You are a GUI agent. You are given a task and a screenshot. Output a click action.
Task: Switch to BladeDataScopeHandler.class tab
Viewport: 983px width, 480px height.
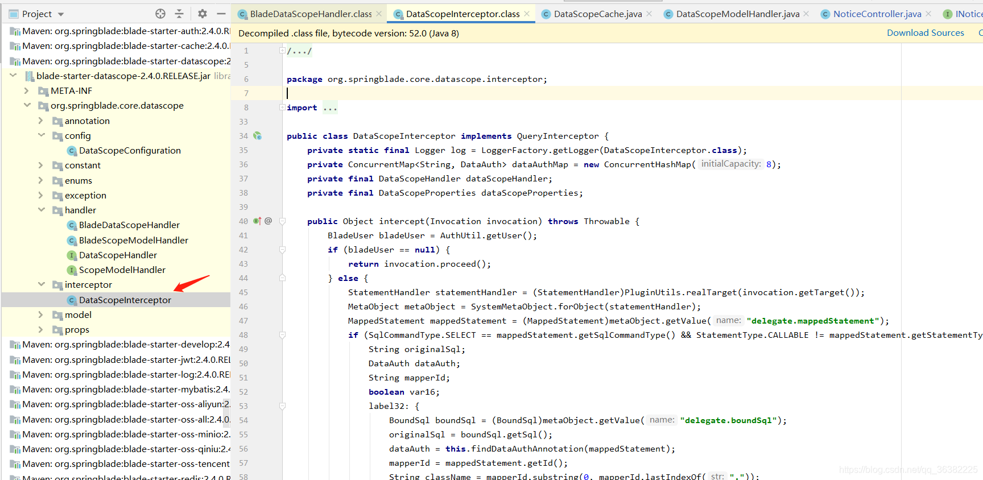click(311, 14)
